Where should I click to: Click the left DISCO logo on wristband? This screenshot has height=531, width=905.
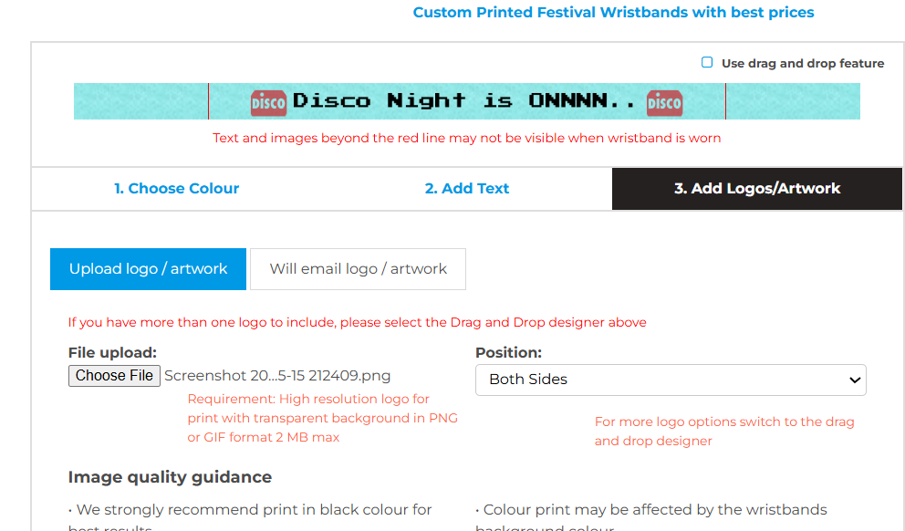[x=268, y=102]
